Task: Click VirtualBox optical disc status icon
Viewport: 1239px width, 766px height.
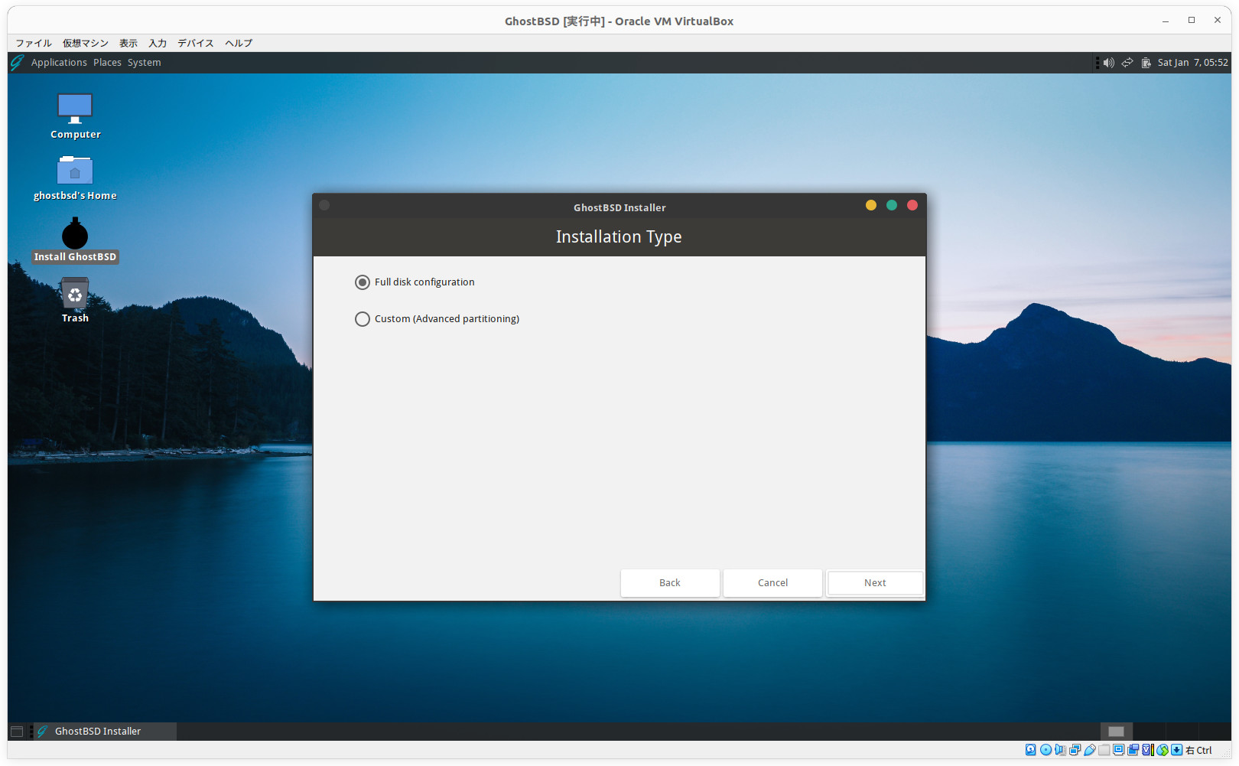Action: coord(1046,750)
